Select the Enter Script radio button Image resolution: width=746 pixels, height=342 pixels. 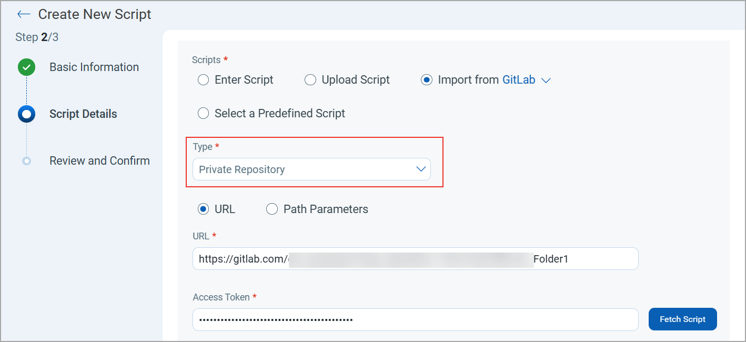[x=203, y=80]
